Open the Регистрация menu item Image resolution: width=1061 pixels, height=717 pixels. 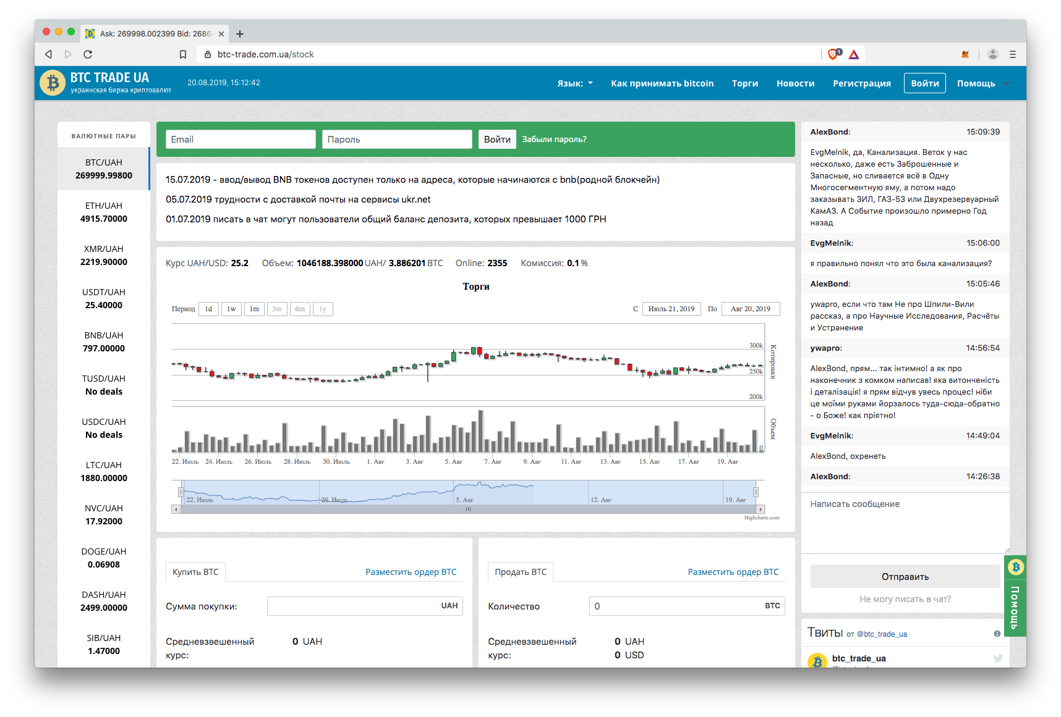click(x=862, y=83)
